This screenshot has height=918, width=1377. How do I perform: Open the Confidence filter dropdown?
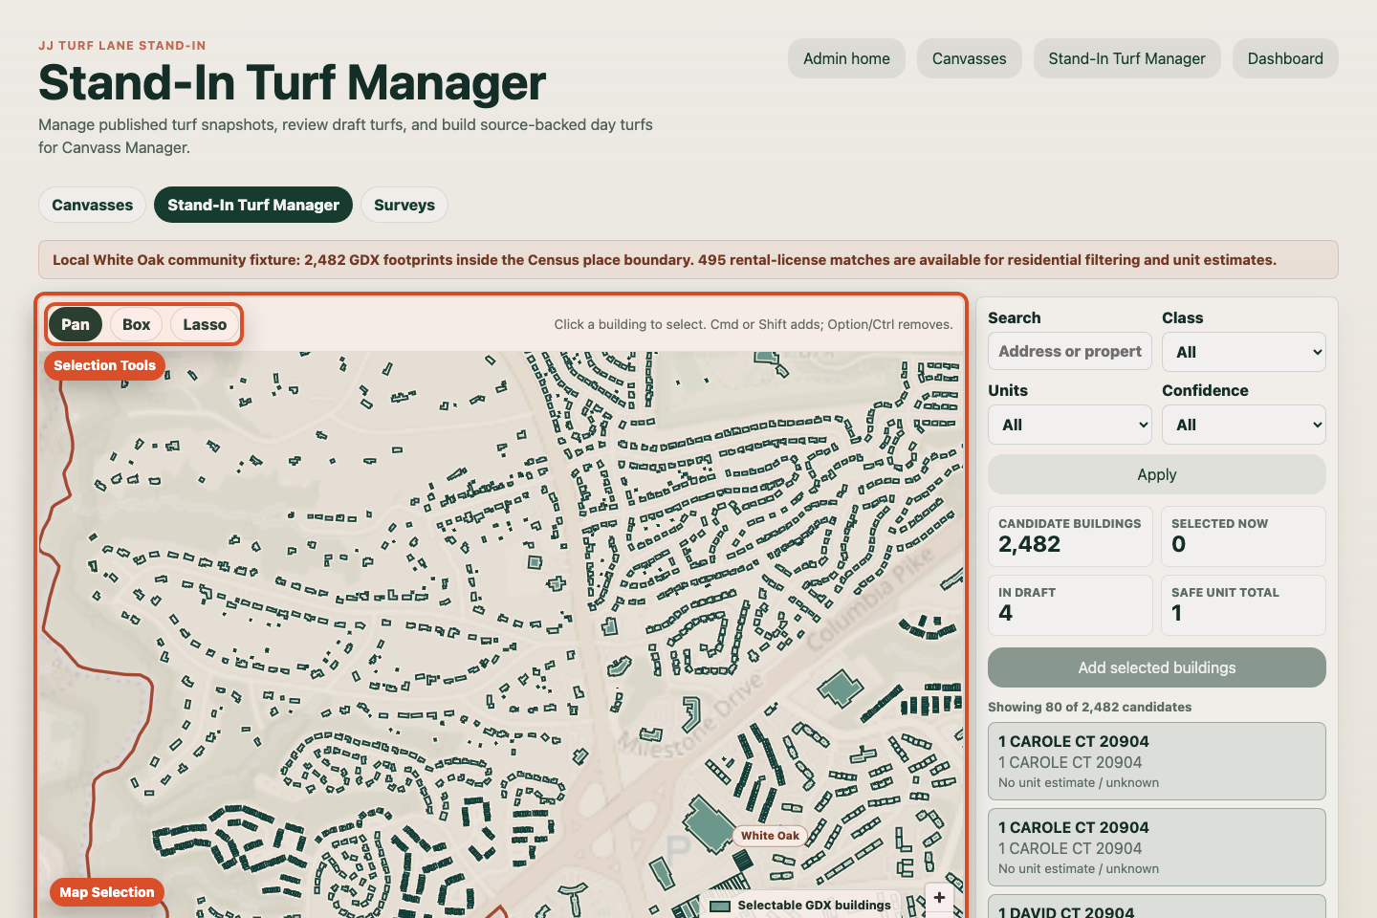[1244, 425]
